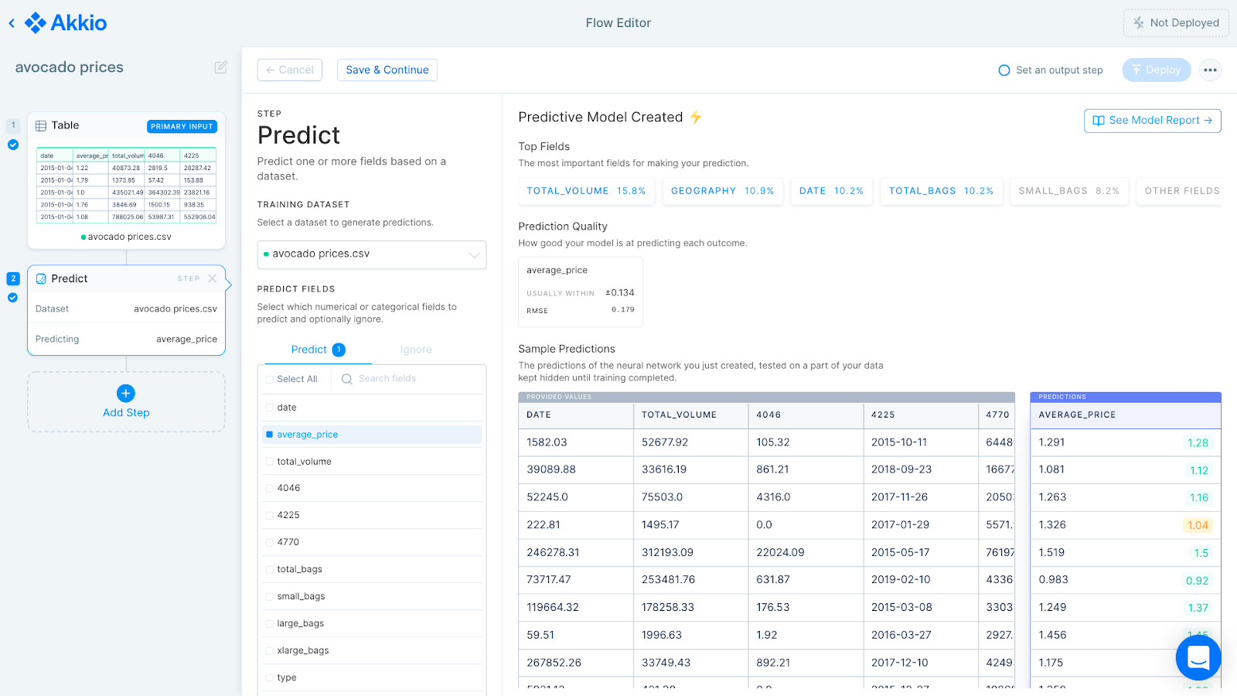Open the Predict fields tab
The image size is (1237, 696).
click(x=308, y=349)
